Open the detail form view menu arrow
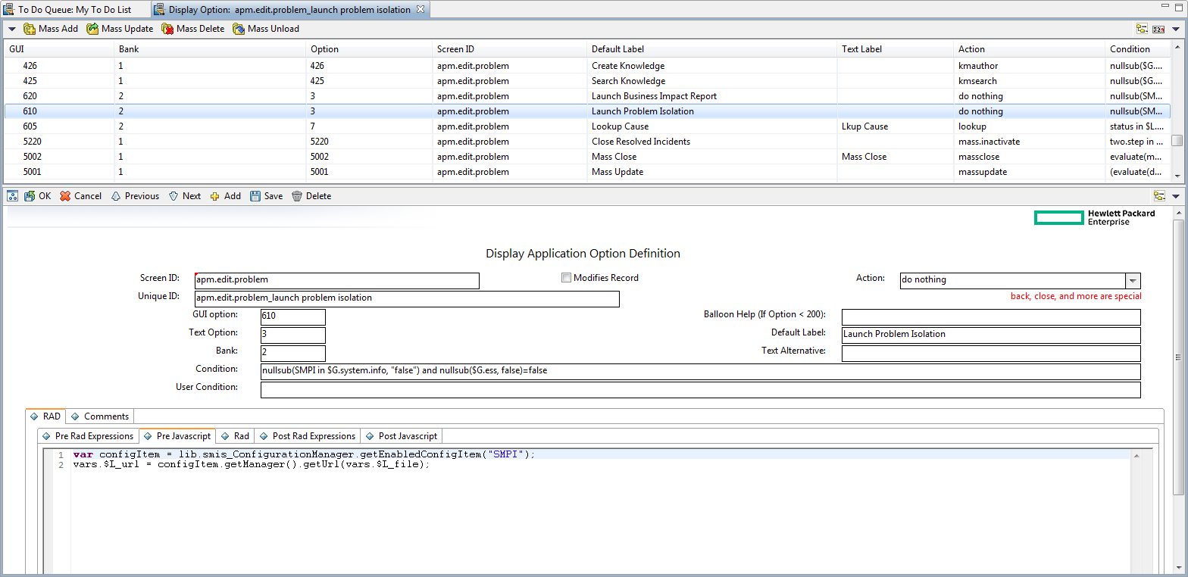The image size is (1188, 577). coord(1175,196)
